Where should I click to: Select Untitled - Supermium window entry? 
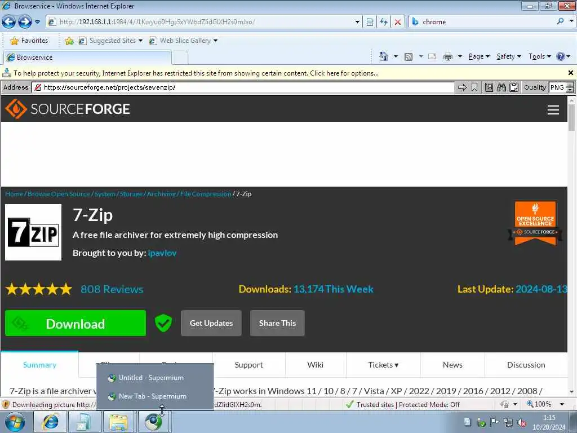[155, 378]
